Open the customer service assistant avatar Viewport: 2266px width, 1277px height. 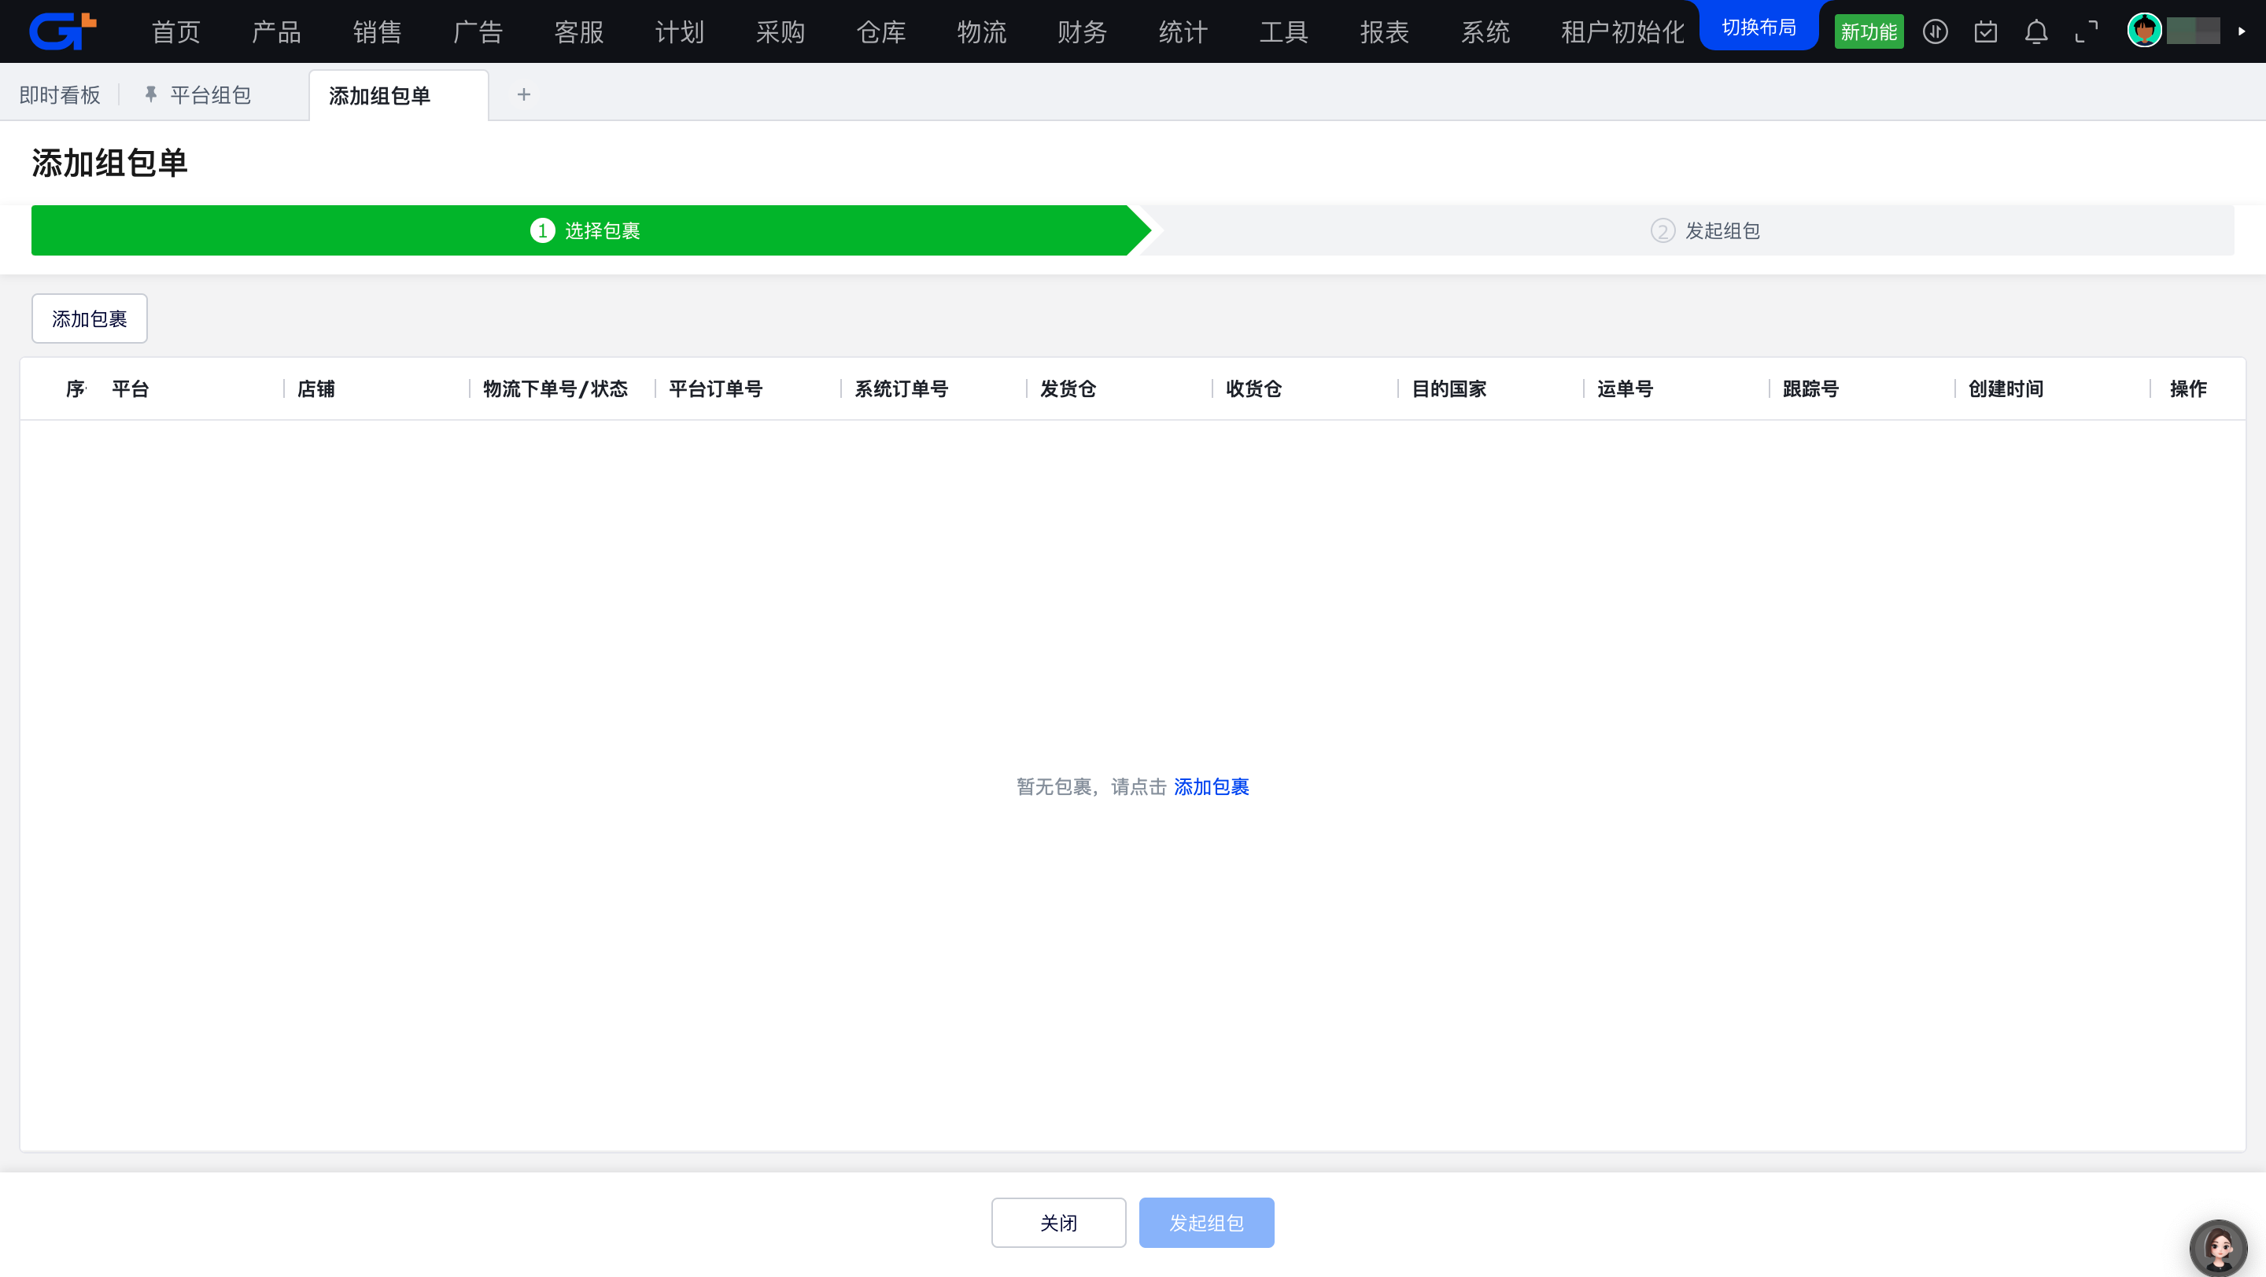pyautogui.click(x=2218, y=1246)
